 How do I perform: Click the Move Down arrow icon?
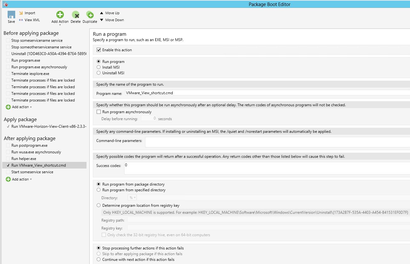point(102,20)
